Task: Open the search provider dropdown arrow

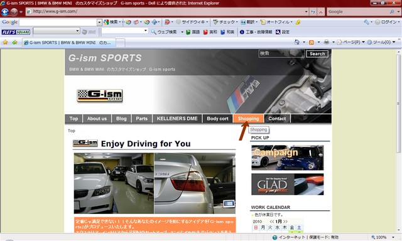Action: pyautogui.click(x=398, y=12)
